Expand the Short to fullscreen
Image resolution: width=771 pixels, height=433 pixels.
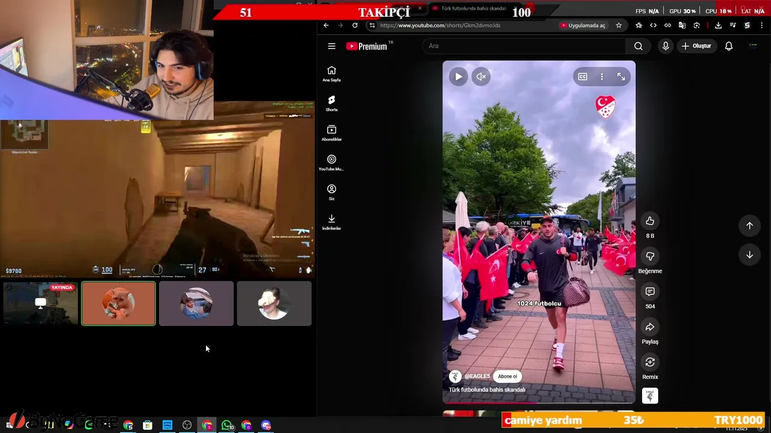point(621,76)
